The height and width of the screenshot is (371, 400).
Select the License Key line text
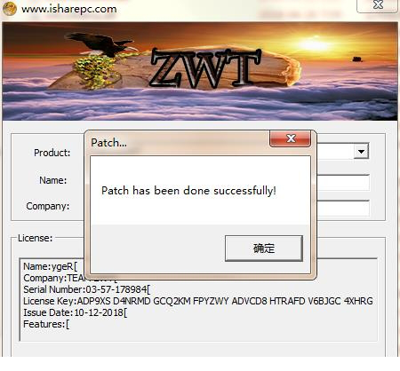198,301
